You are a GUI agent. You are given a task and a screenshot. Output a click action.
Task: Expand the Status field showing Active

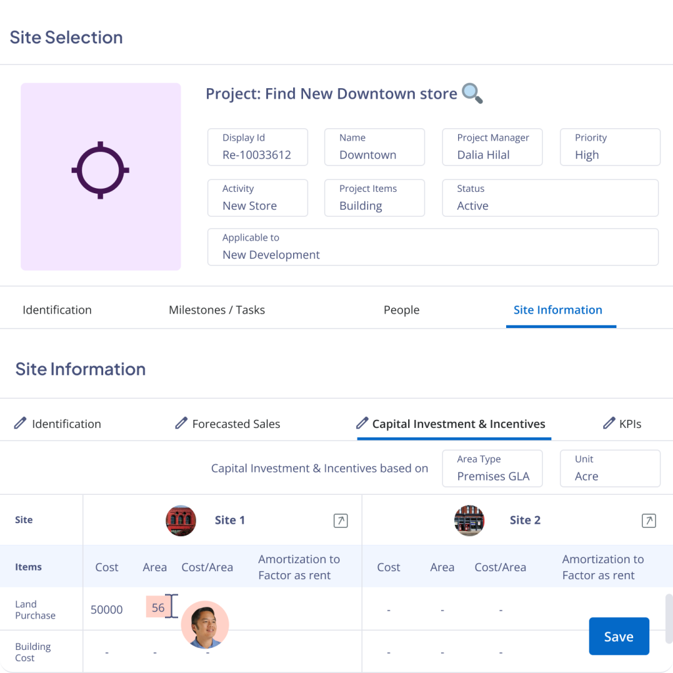550,198
